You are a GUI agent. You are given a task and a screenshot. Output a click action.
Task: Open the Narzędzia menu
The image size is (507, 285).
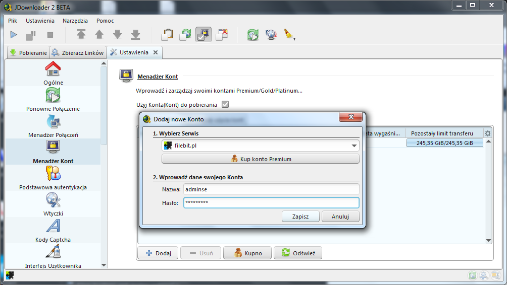coord(75,21)
